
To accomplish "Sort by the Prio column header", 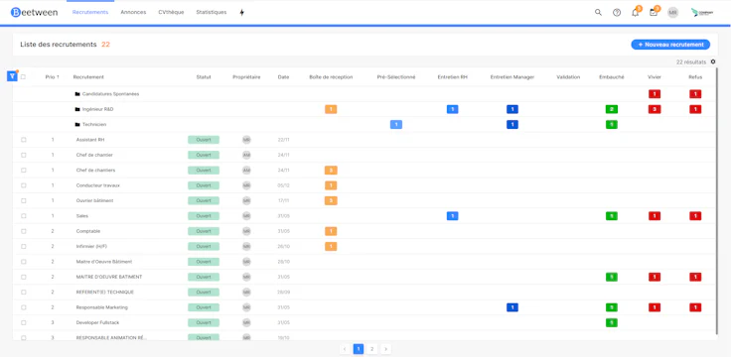I will tap(53, 77).
